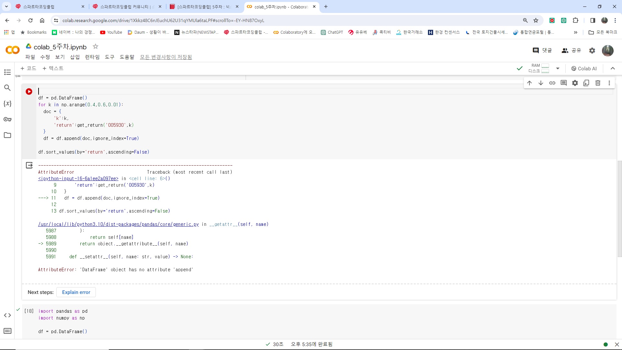The image size is (622, 350).
Task: Open the 도움말 menu
Action: [x=127, y=57]
